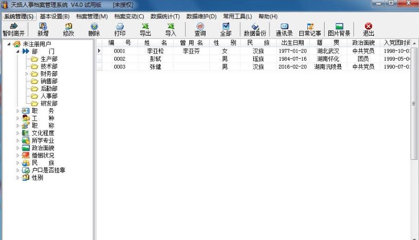
Task: Open the 数据维护(D) menu
Action: pos(201,17)
